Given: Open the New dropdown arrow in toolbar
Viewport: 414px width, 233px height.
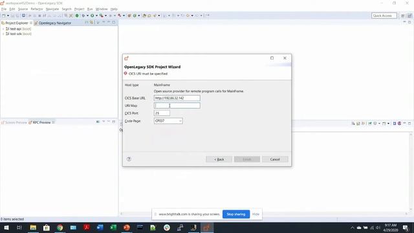Looking at the screenshot, I should [x=8, y=16].
